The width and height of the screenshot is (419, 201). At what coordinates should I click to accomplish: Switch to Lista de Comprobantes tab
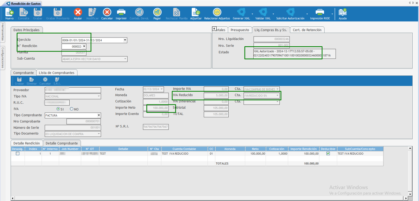(57, 73)
